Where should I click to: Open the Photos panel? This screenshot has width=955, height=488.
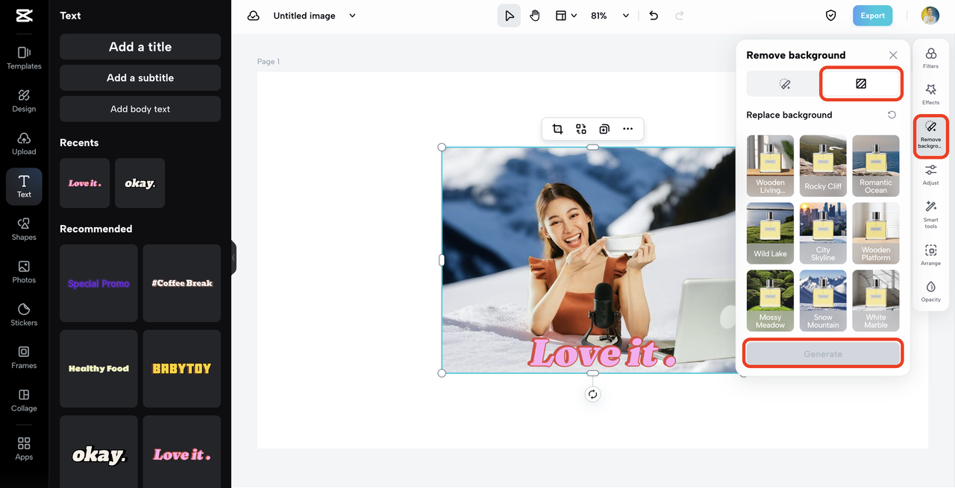(x=24, y=272)
